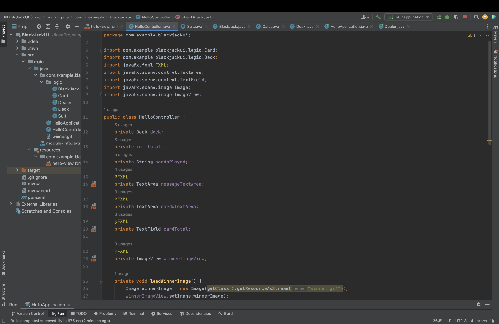This screenshot has width=499, height=324.
Task: Open the editor tabs three-dot menu
Action: (x=487, y=26)
